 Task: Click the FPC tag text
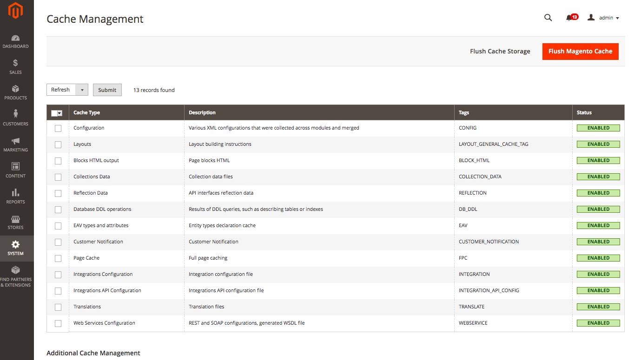pyautogui.click(x=463, y=258)
